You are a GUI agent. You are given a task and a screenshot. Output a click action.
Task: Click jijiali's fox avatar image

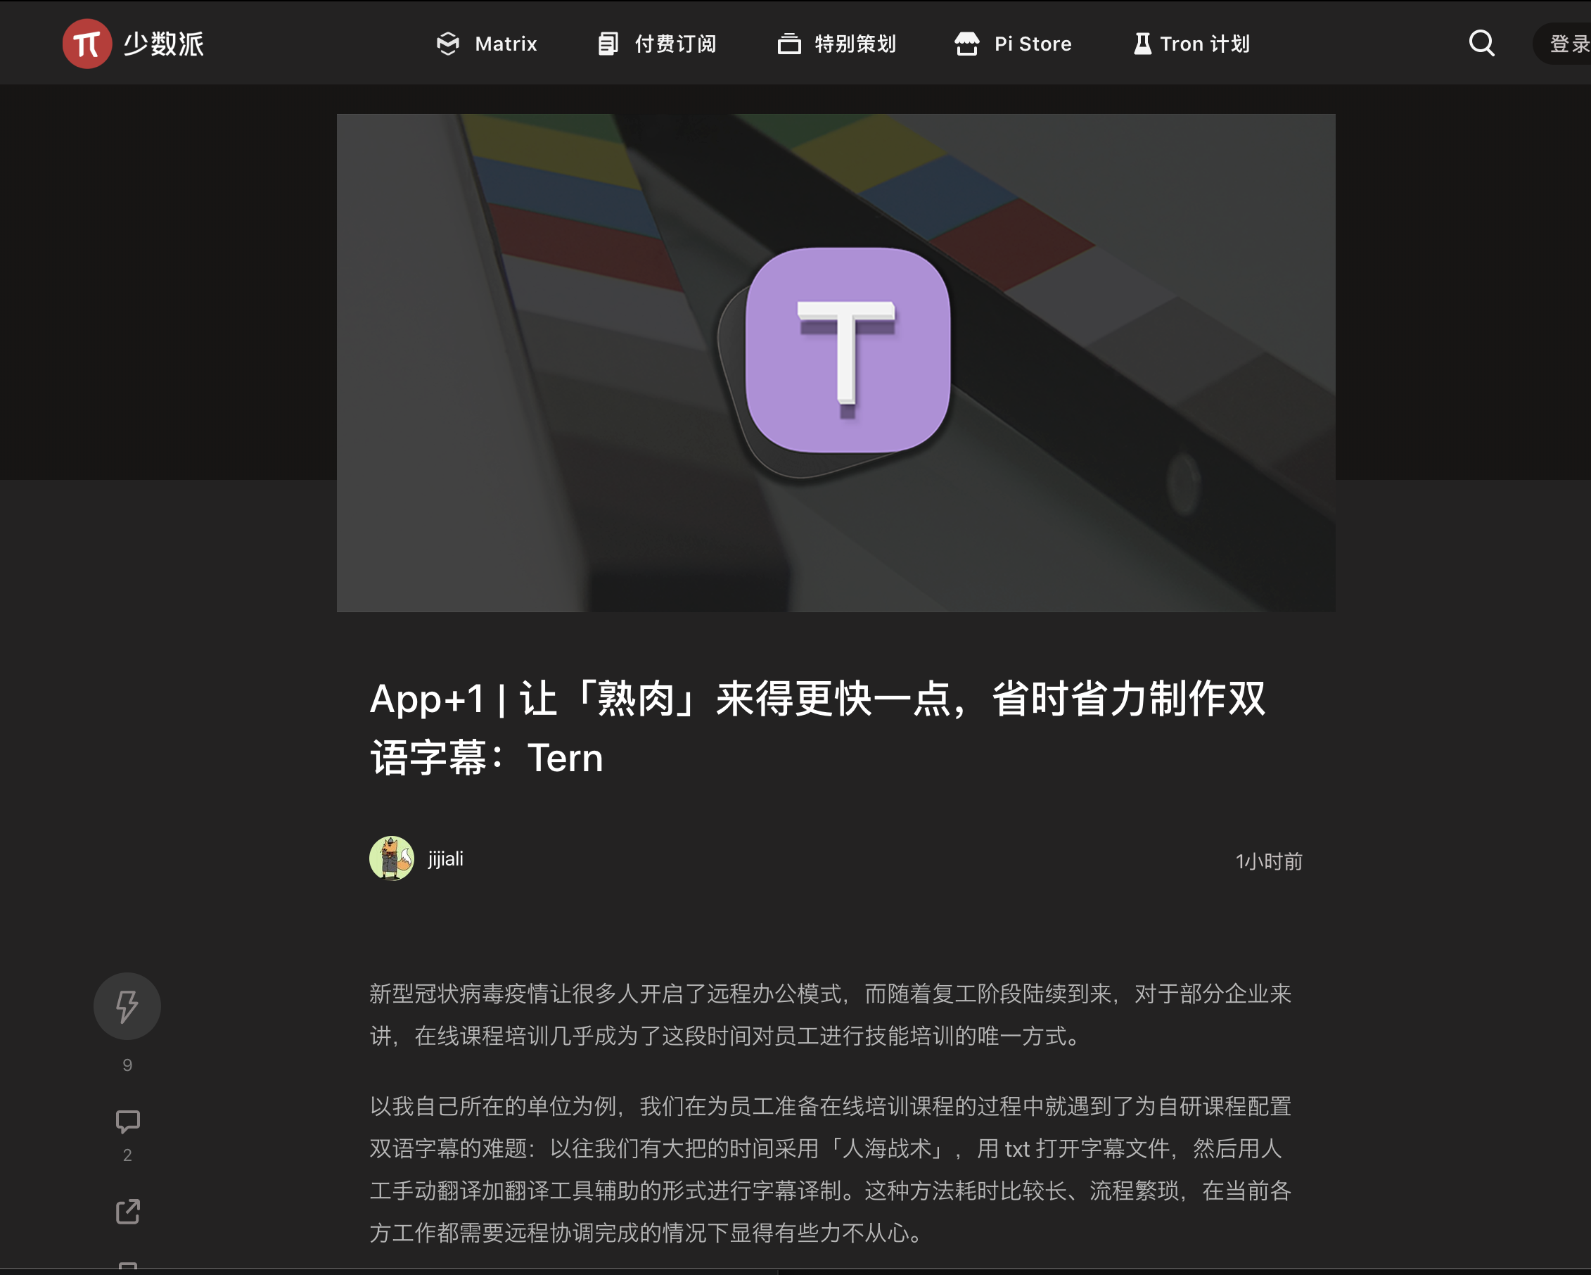pos(391,858)
